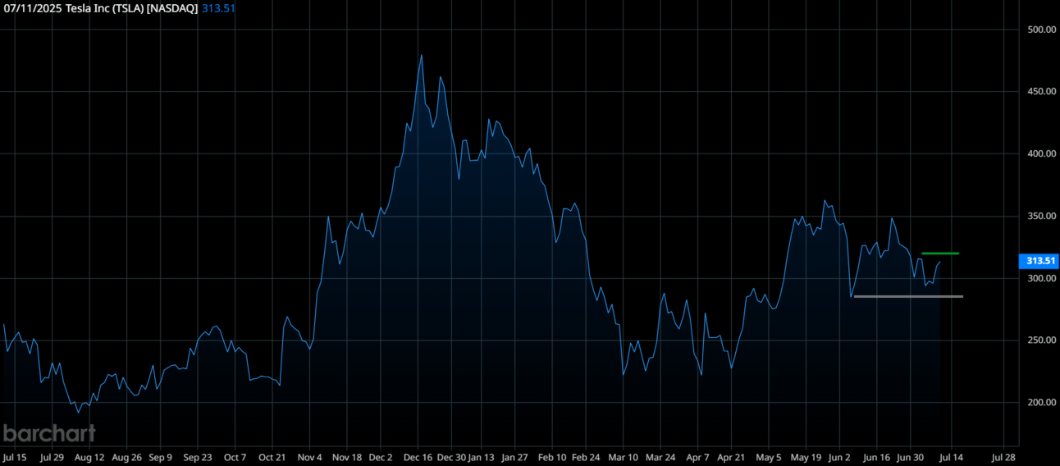Click the chart title Tesla Inc (TSLA)
Screen dimensions: 1060x466
(105, 8)
